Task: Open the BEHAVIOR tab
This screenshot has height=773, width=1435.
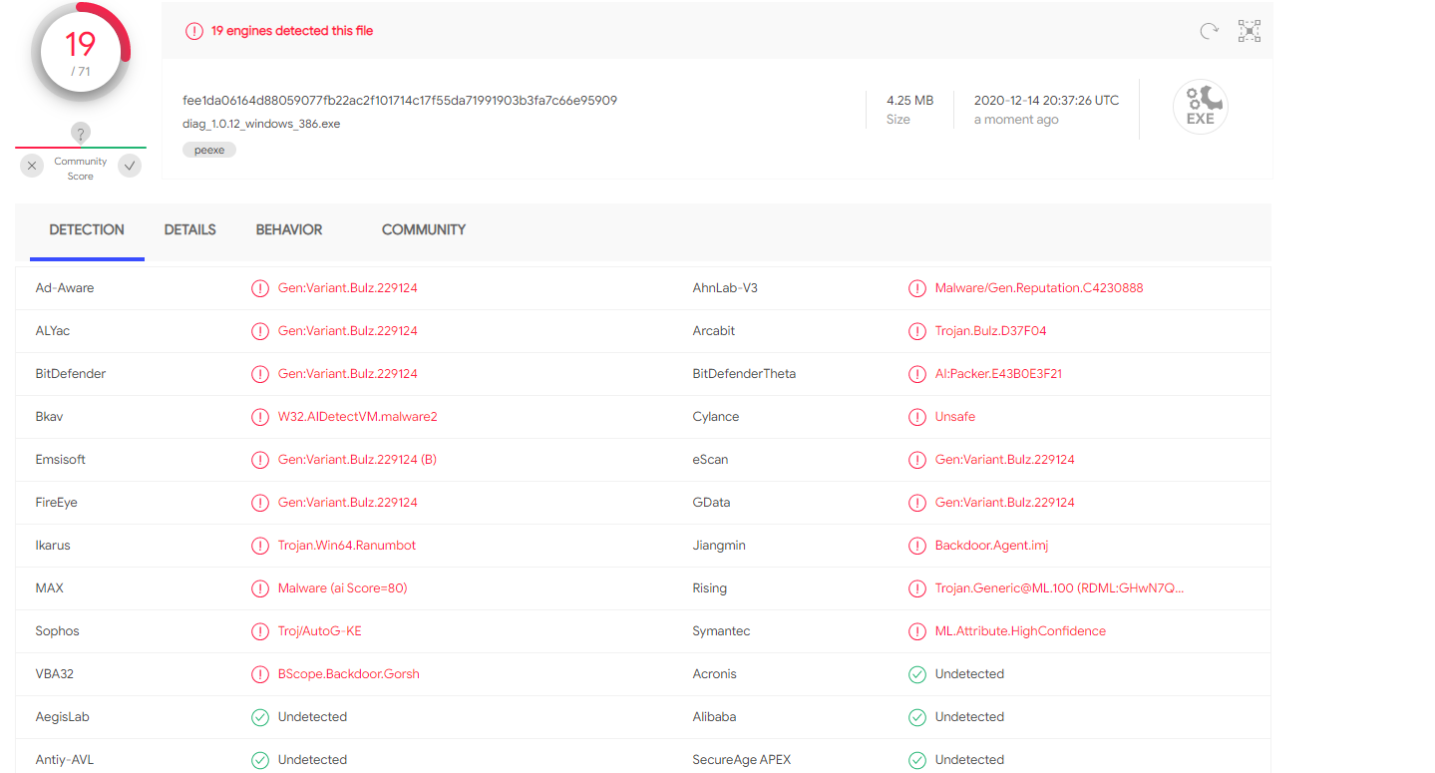Action: point(289,229)
